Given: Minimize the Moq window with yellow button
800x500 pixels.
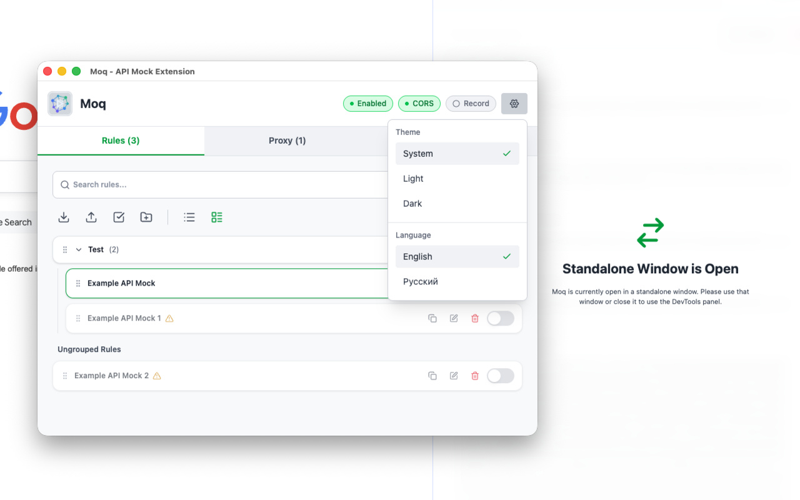Looking at the screenshot, I should tap(62, 71).
